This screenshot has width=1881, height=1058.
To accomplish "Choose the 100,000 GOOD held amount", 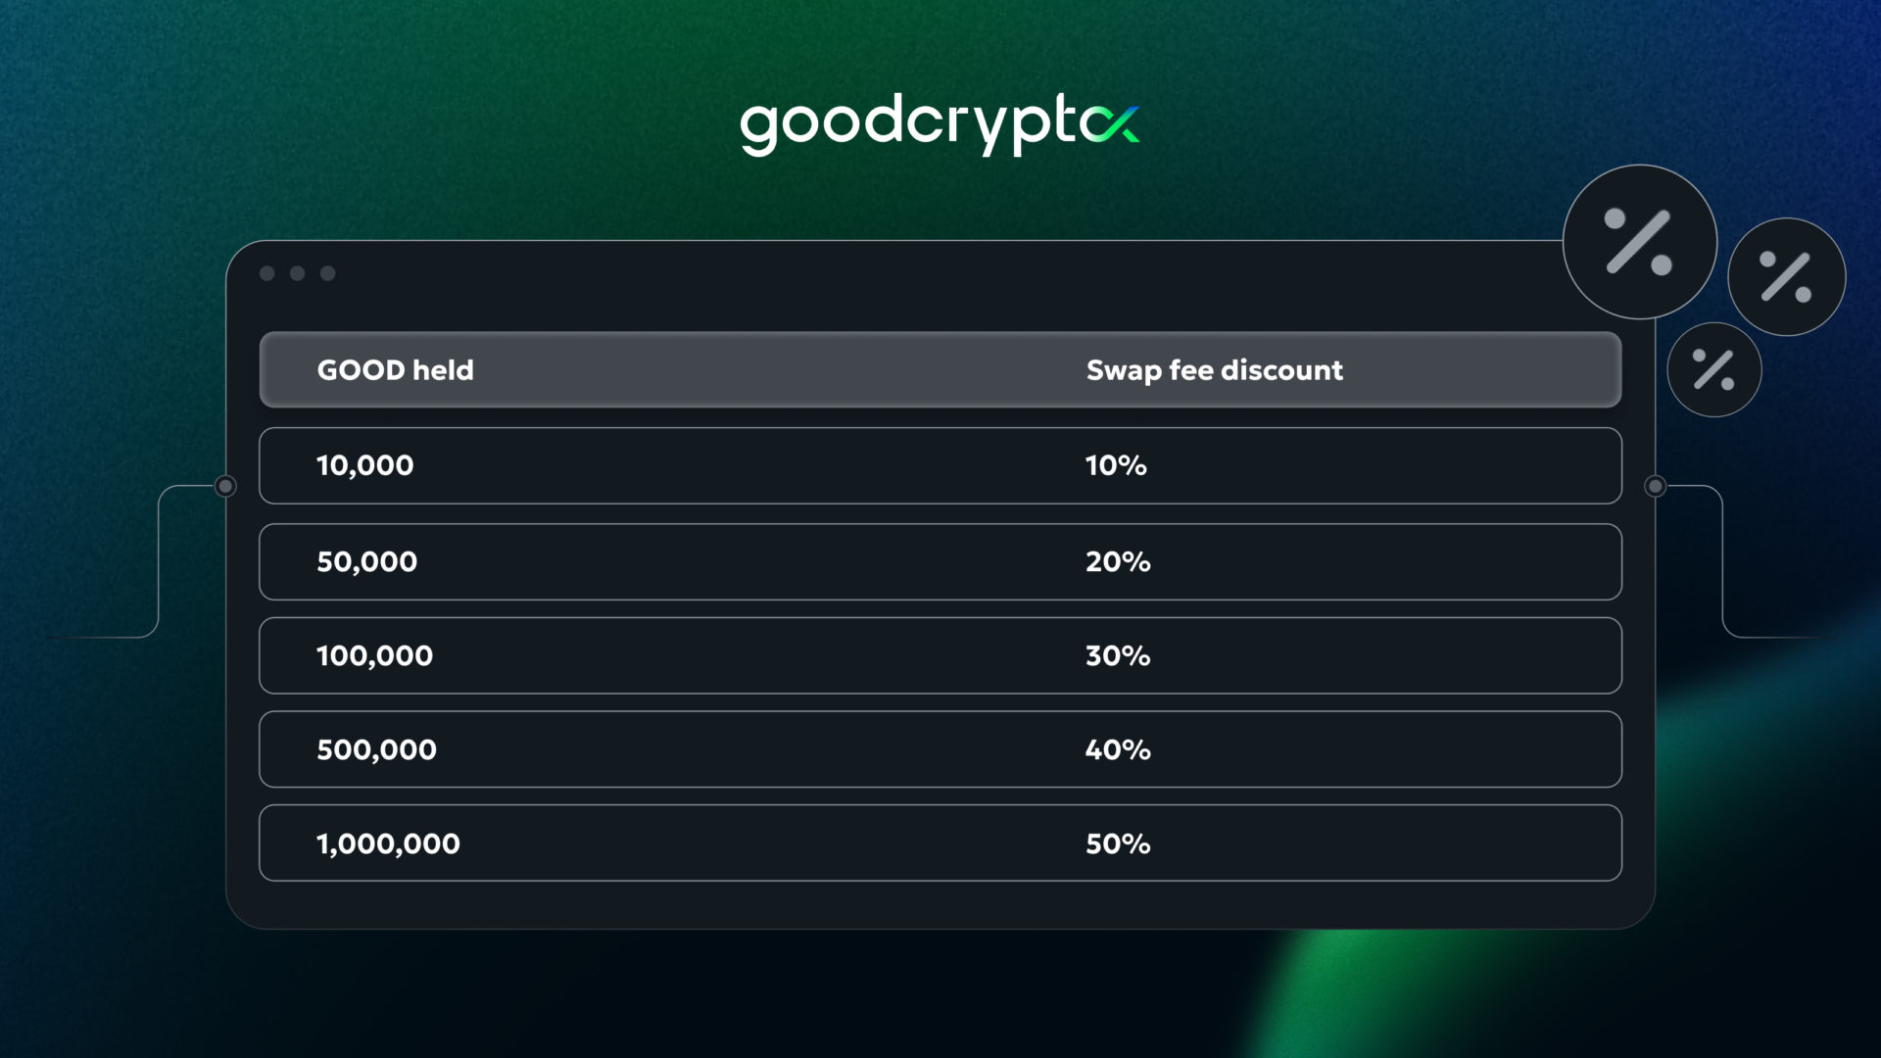I will (x=374, y=655).
